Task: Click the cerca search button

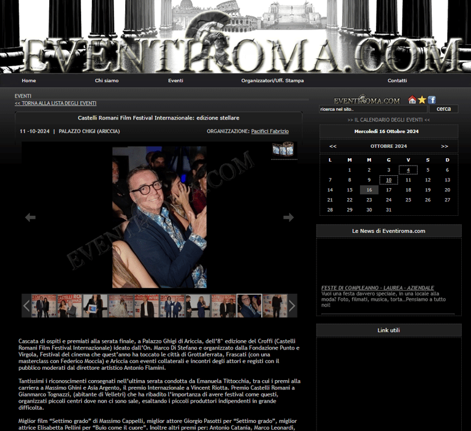Action: pyautogui.click(x=443, y=109)
